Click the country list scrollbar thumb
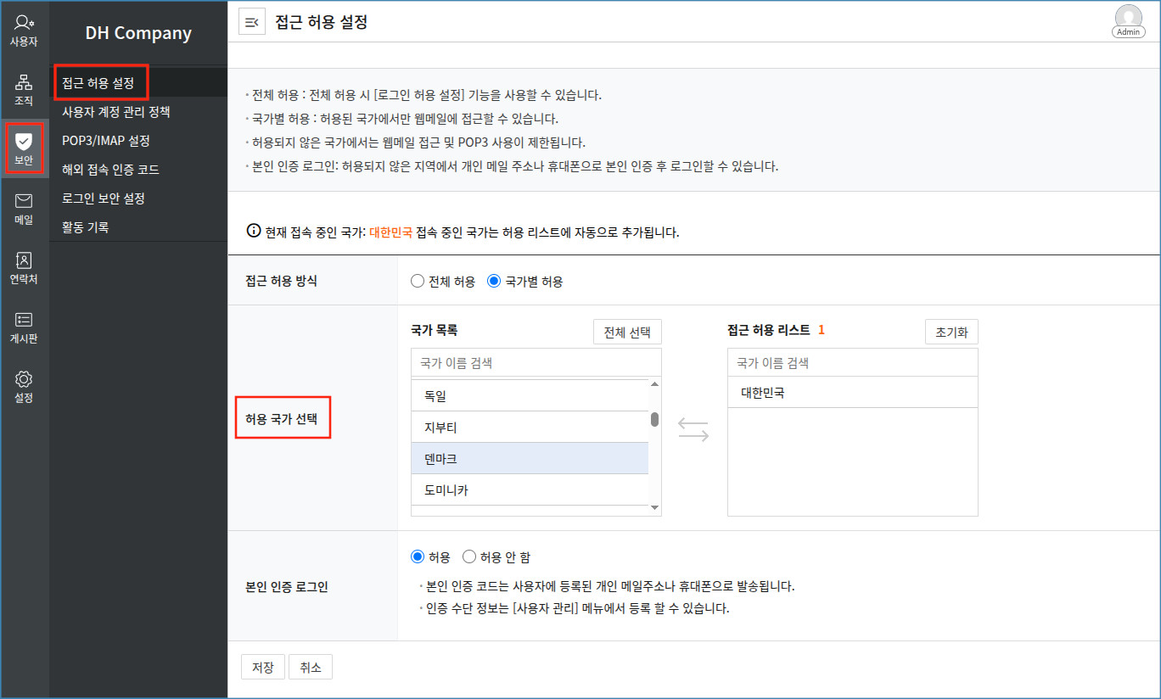This screenshot has width=1161, height=699. [654, 419]
